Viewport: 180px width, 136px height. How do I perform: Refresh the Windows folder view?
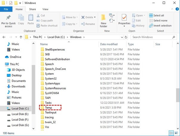(x=126, y=37)
